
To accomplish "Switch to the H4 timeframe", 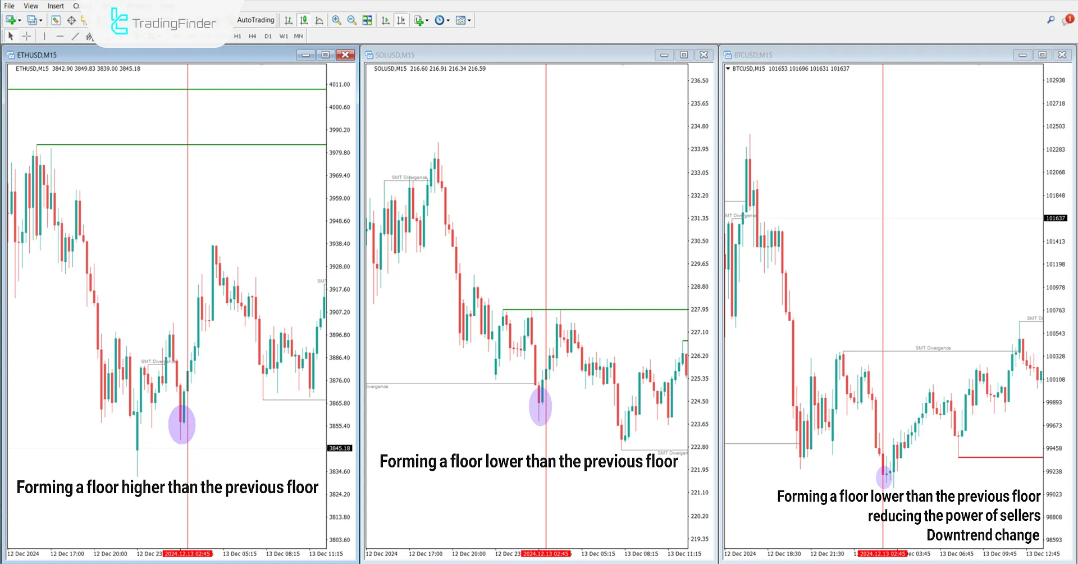I will [x=253, y=36].
